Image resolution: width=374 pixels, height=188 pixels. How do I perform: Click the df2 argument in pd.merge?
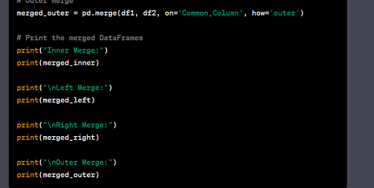click(149, 13)
